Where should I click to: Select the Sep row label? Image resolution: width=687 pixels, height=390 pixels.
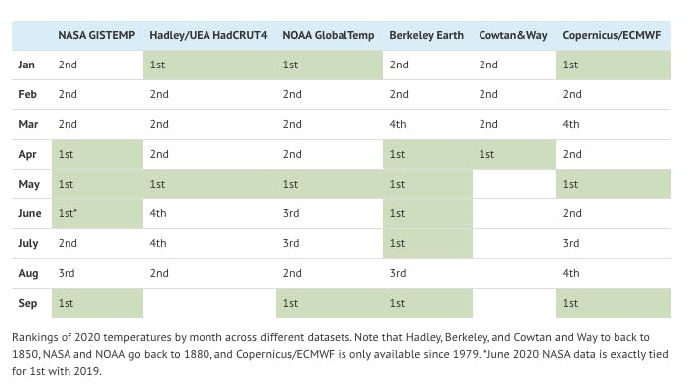click(27, 304)
